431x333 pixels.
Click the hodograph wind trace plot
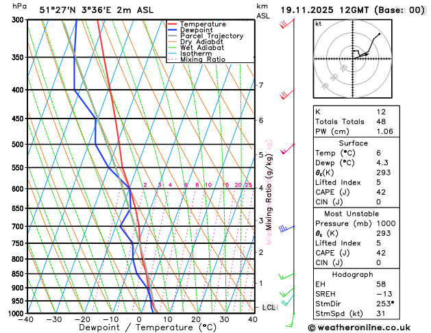click(366, 46)
